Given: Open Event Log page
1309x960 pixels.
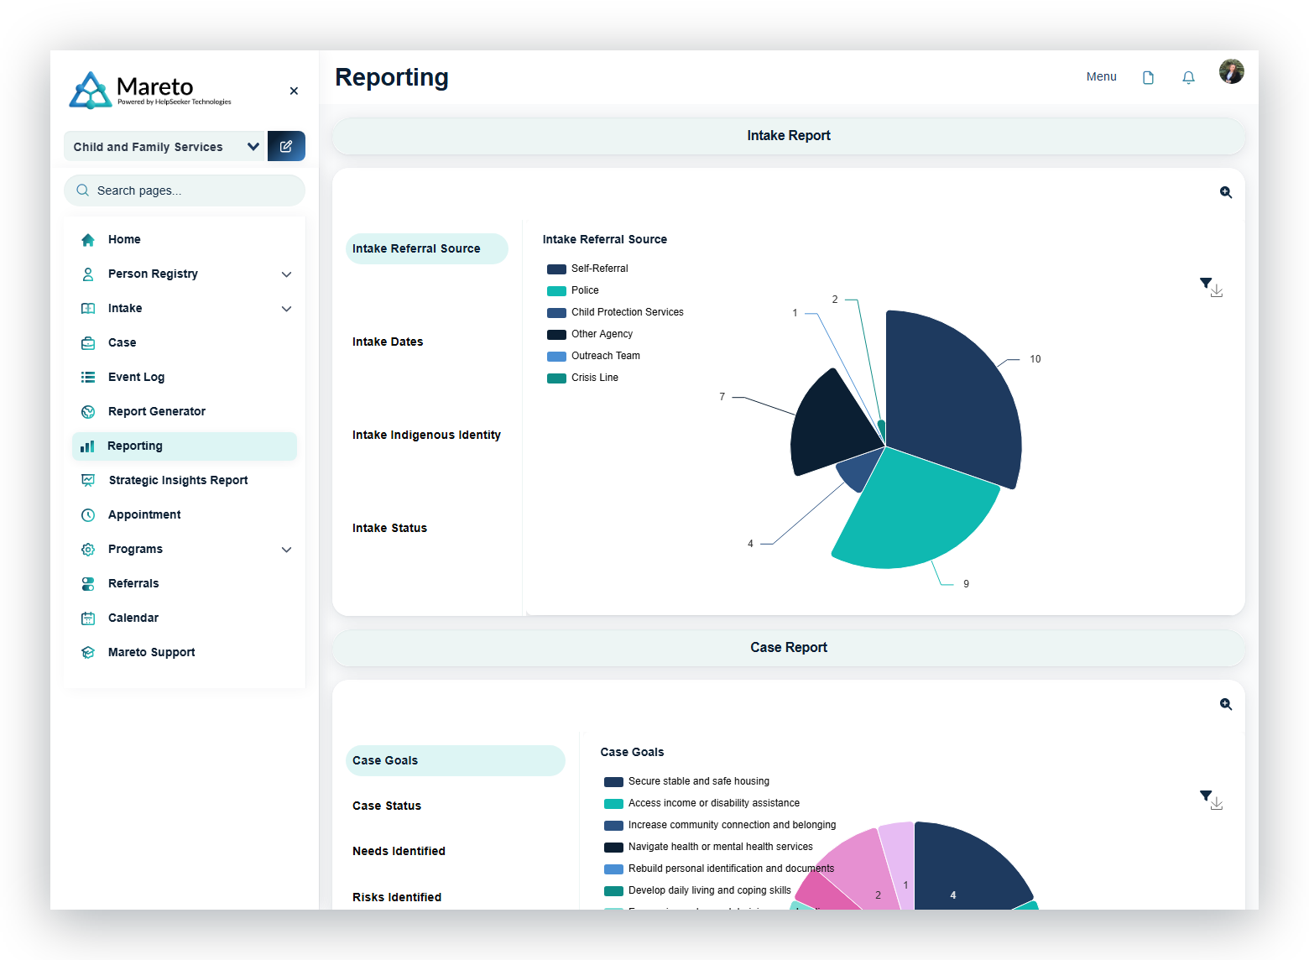Looking at the screenshot, I should [x=136, y=377].
